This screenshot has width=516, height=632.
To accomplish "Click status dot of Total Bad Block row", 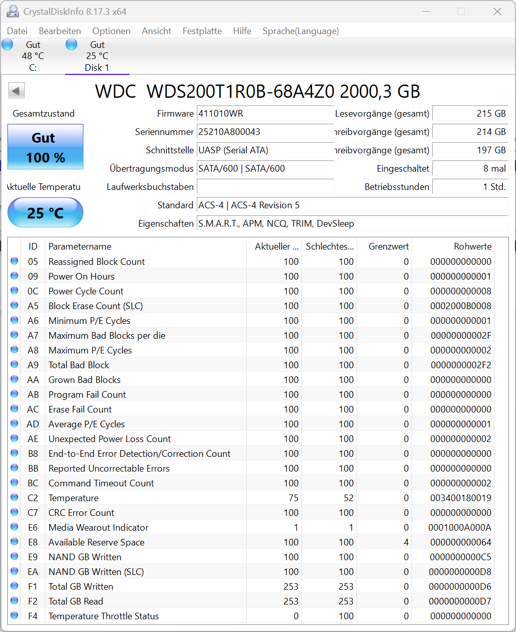I will (14, 364).
